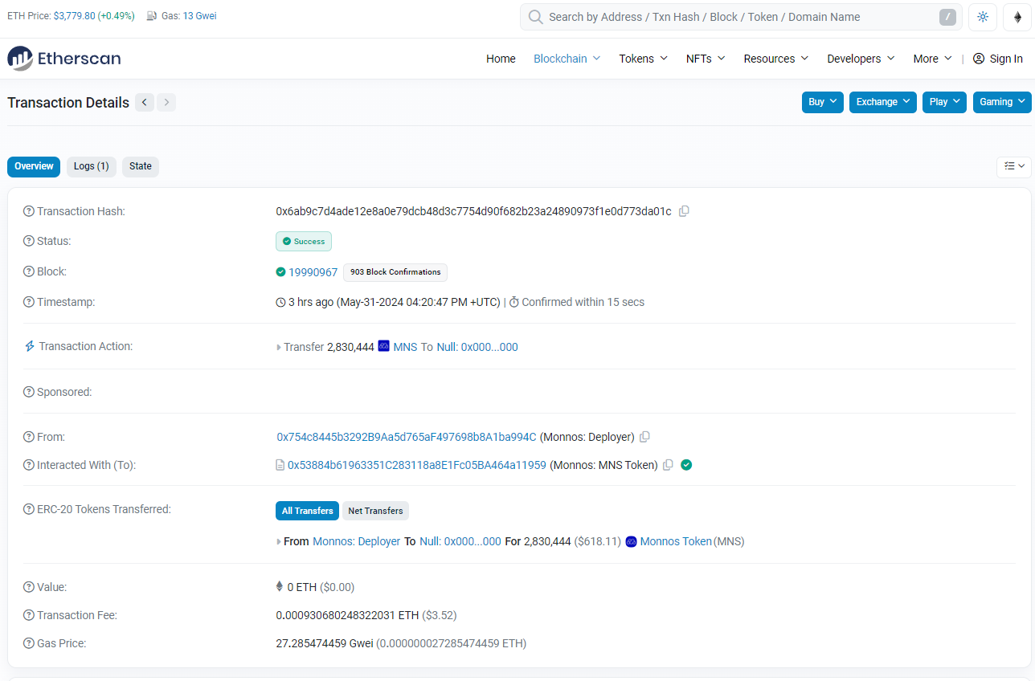Click the help icon beside Gas Price
Viewport: 1035px width, 681px height.
click(29, 643)
